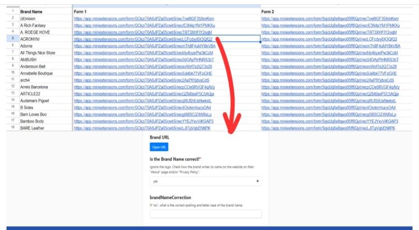Open the Form 1 link for (di)vision

coord(144,18)
